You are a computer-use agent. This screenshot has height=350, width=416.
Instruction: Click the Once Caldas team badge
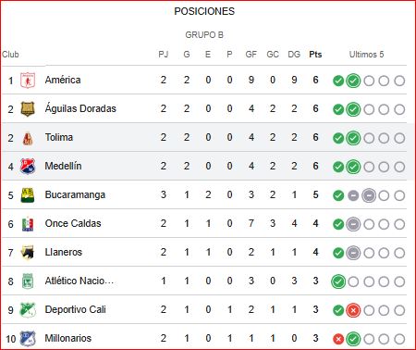pos(28,224)
